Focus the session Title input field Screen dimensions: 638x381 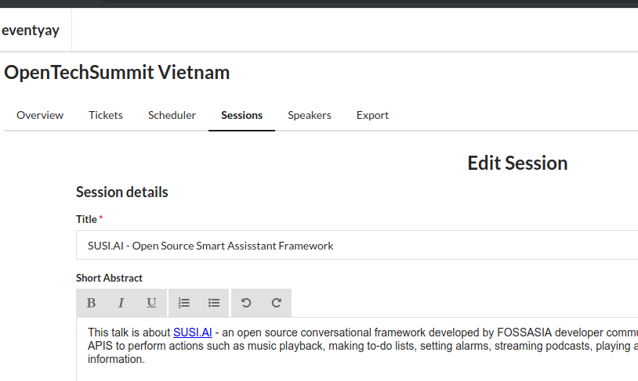pos(357,245)
